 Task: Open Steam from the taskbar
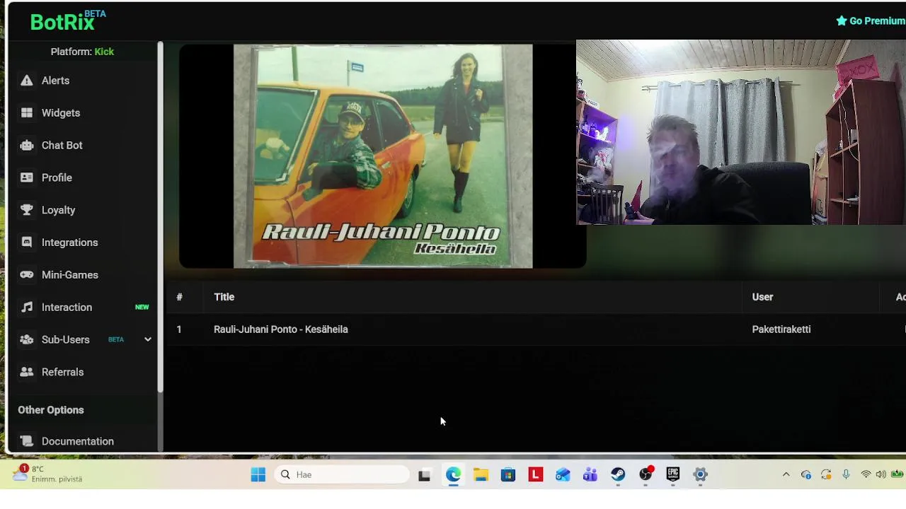[x=618, y=475]
